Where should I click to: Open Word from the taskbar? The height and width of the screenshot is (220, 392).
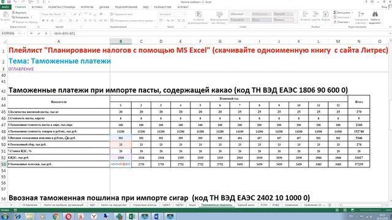157,216
